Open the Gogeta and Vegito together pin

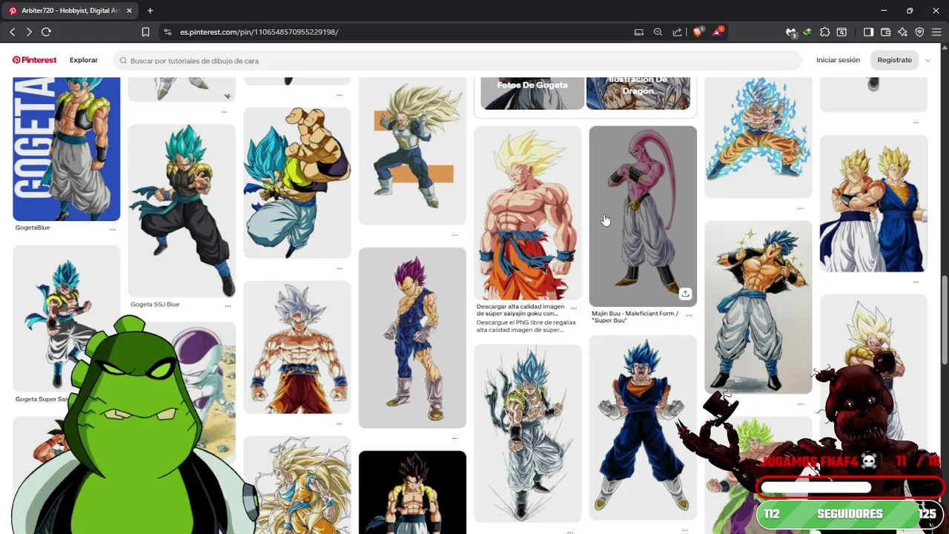tap(873, 203)
